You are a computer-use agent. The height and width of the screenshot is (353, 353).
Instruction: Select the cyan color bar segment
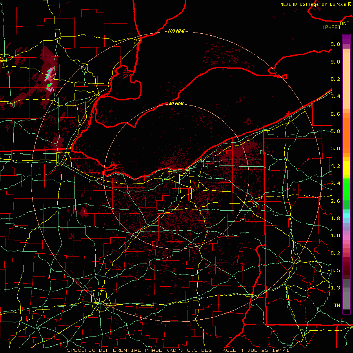pyautogui.click(x=346, y=216)
